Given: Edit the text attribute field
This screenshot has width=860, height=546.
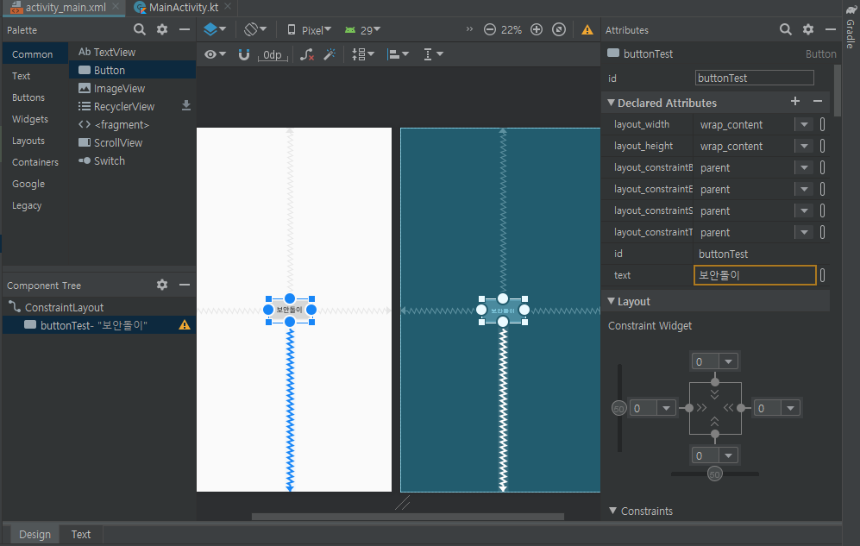Looking at the screenshot, I should click(755, 275).
